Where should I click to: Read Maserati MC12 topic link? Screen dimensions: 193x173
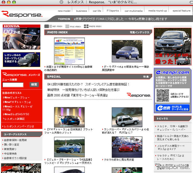(x=170, y=157)
